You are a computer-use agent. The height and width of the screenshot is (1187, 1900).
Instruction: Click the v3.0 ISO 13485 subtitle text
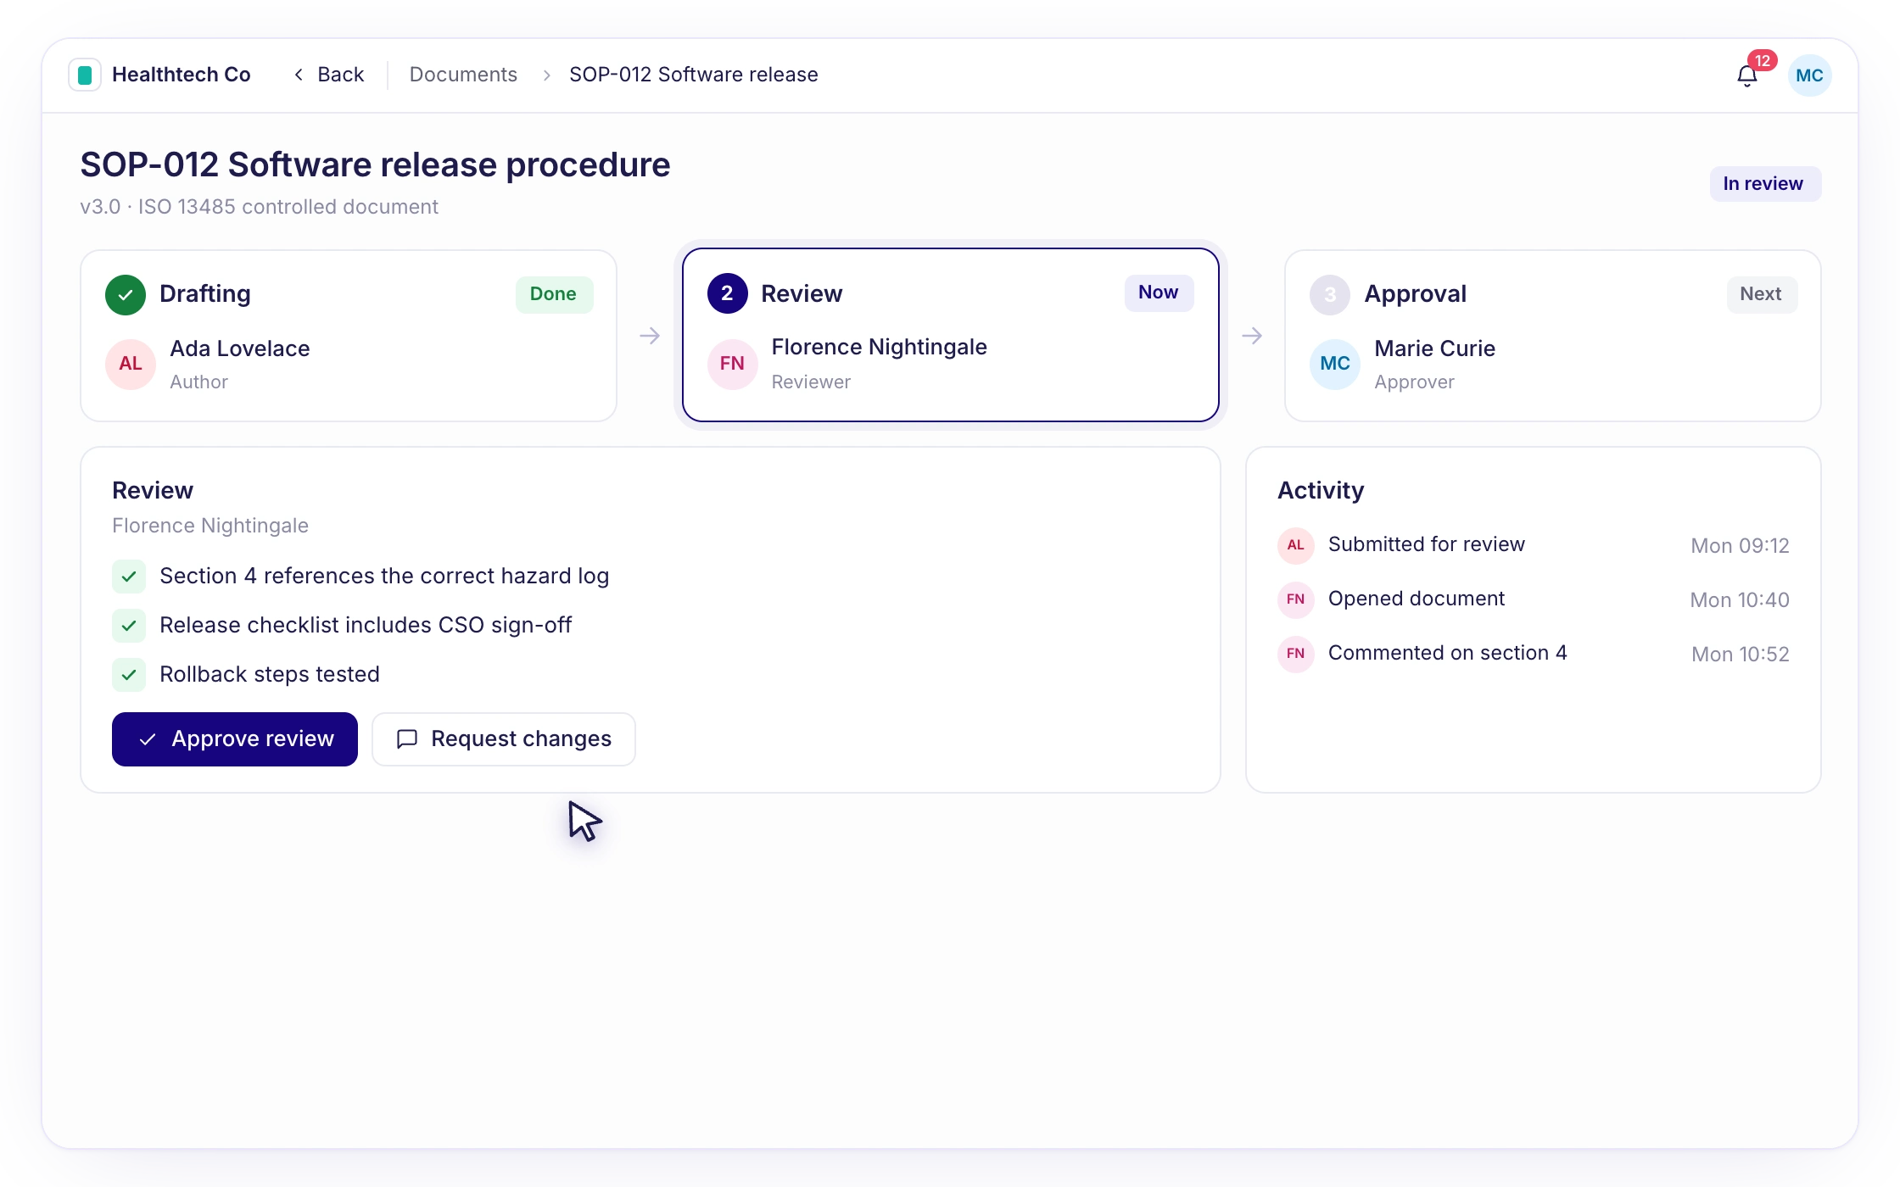click(x=259, y=207)
